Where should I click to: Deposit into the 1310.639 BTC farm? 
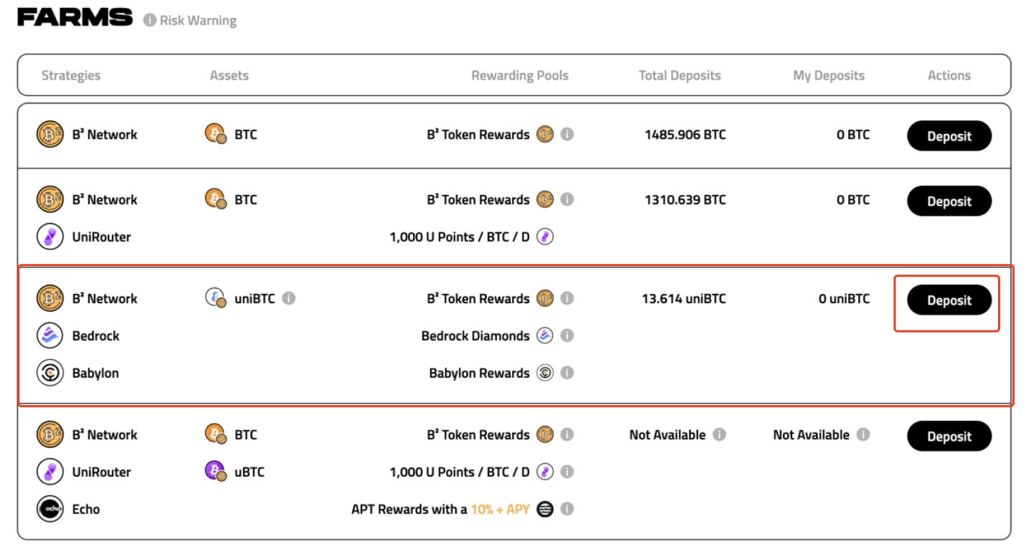coord(949,201)
